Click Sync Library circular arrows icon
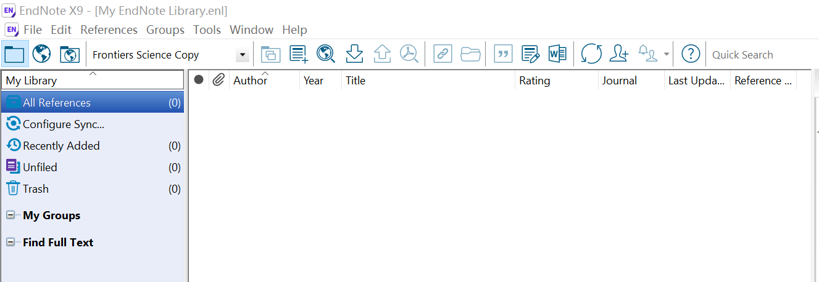Screen dimensions: 819x282 (x=591, y=54)
